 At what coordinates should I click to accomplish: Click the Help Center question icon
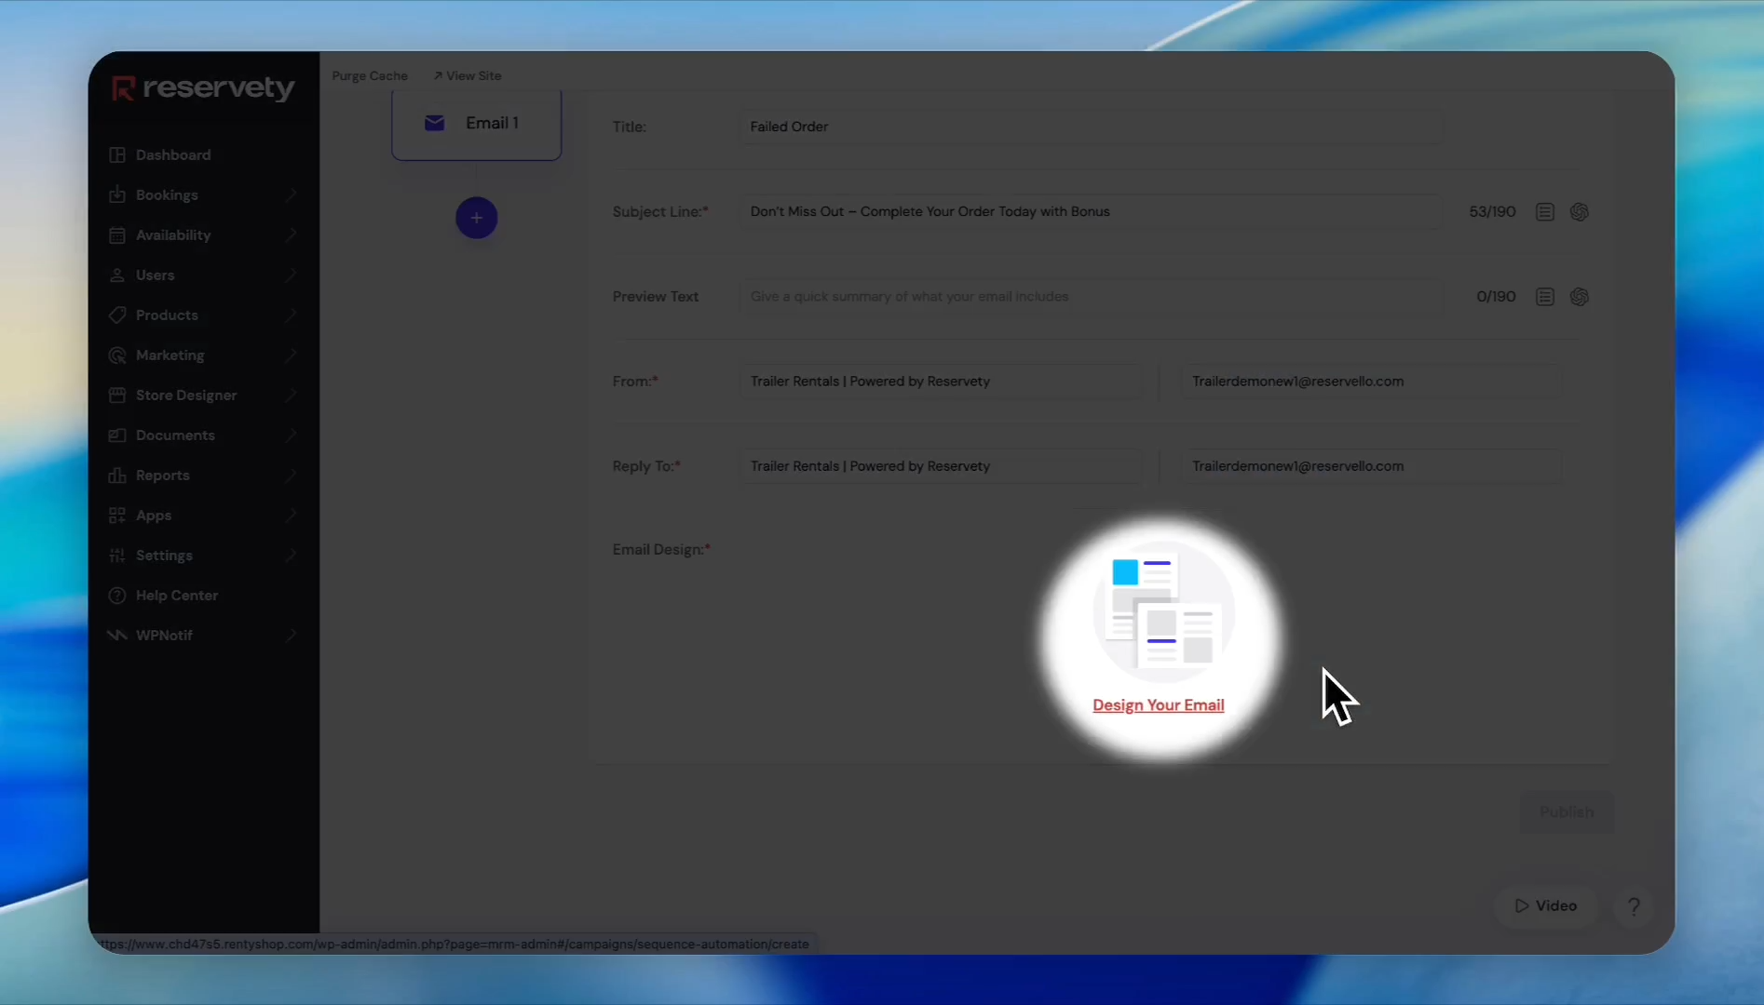116,595
